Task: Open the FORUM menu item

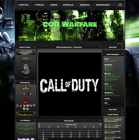Action: [x=39, y=5]
